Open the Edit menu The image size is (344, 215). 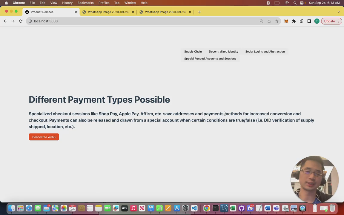(x=43, y=3)
